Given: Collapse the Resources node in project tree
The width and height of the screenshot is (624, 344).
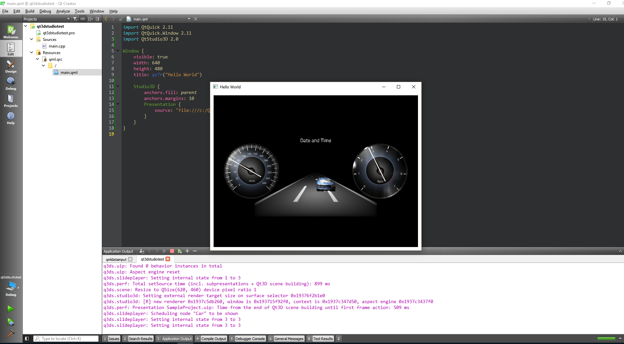Looking at the screenshot, I should tap(32, 52).
